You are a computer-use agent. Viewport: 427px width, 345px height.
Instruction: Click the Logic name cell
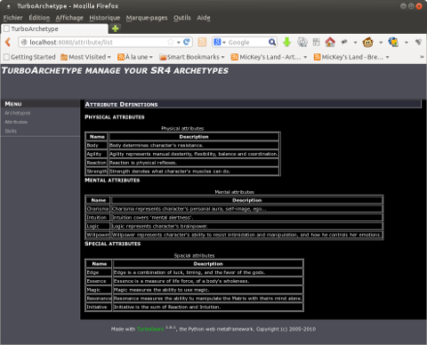pyautogui.click(x=98, y=226)
